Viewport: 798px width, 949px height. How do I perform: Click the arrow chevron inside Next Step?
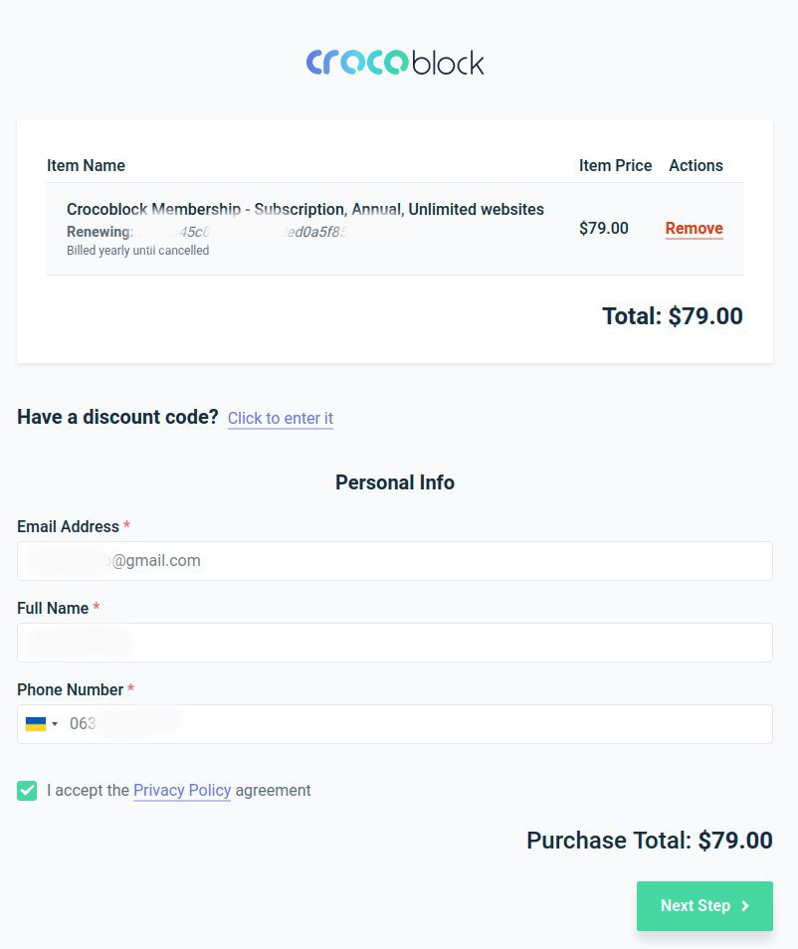(745, 906)
